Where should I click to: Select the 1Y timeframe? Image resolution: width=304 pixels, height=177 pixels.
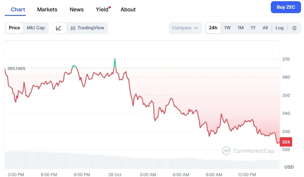(x=253, y=28)
